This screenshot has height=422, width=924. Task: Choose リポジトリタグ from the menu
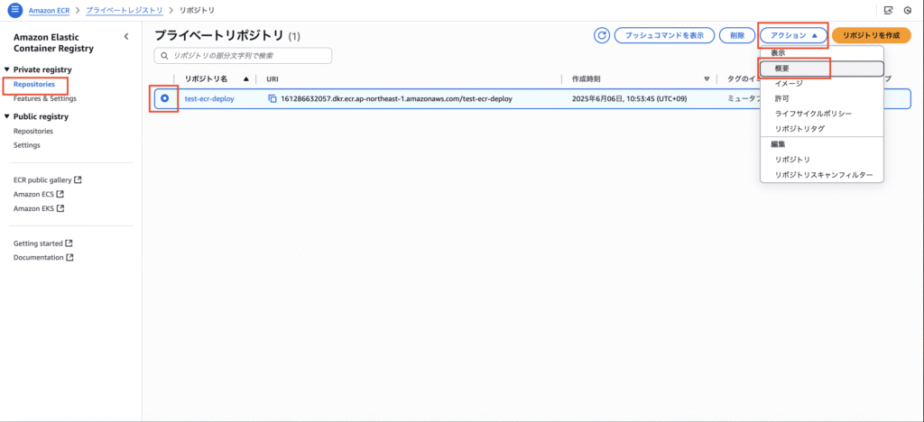[821, 128]
